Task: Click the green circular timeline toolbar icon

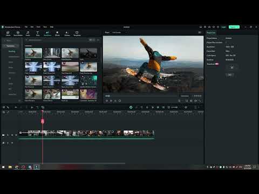Action: click(131, 107)
